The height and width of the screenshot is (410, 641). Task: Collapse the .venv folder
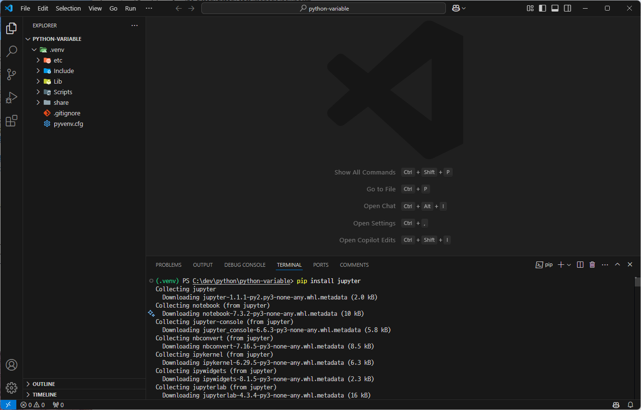[x=34, y=50]
